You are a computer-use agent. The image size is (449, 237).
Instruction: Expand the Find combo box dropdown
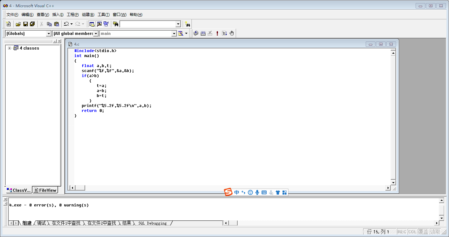click(178, 24)
